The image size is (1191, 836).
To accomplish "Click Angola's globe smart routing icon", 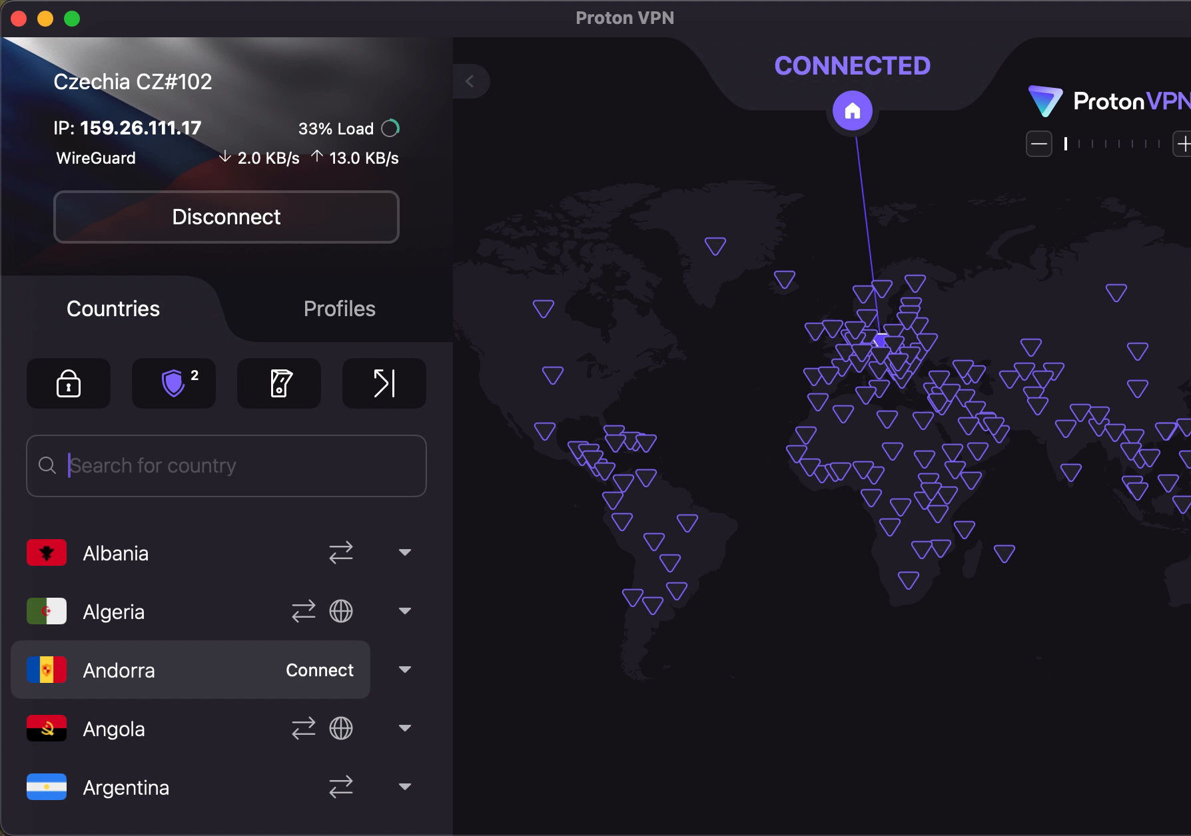I will click(x=341, y=728).
